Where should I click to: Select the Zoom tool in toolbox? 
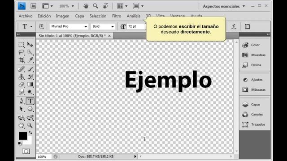30,125
